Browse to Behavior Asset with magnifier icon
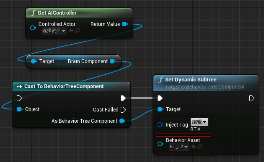 [200, 147]
